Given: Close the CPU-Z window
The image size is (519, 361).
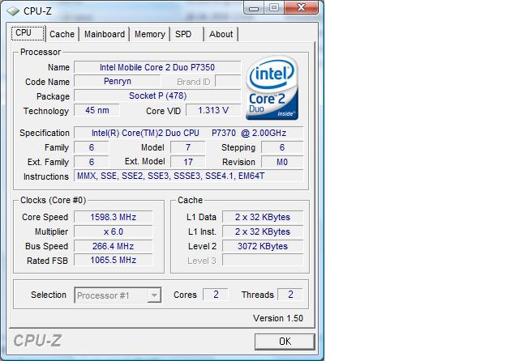Looking at the screenshot, I should click(301, 8).
